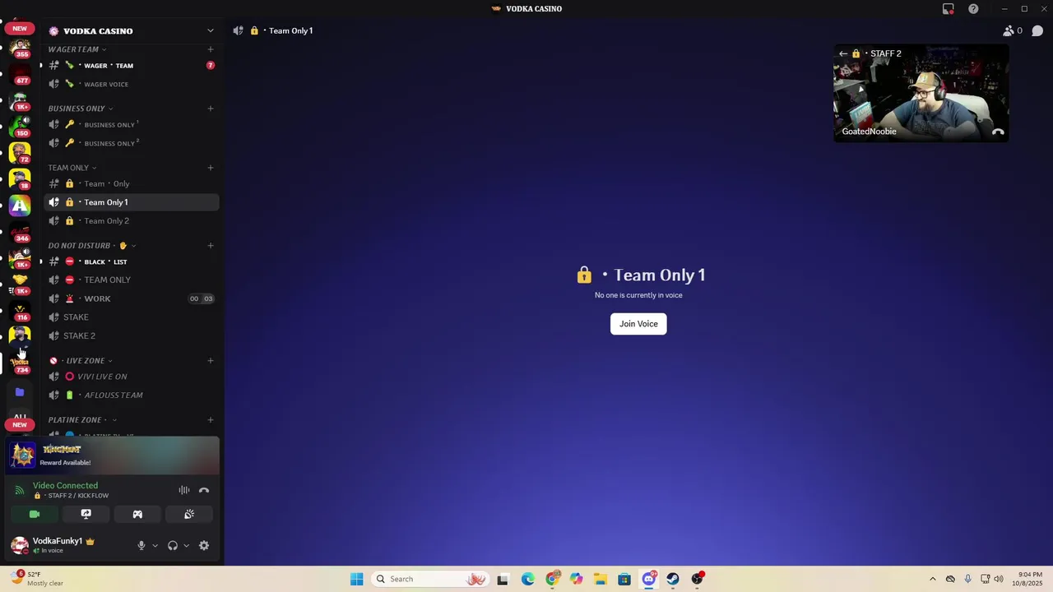
Task: Select the STAKE 2 voice channel
Action: [x=132, y=335]
